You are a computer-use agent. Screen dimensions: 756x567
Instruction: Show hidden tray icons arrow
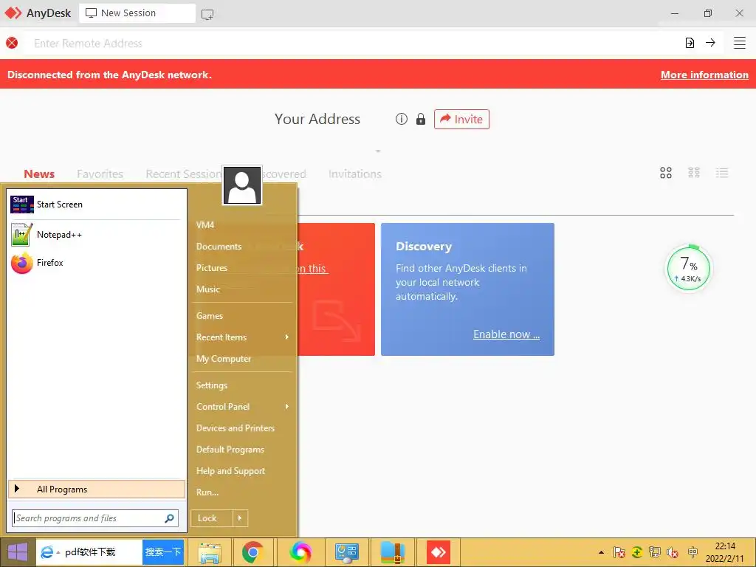(x=601, y=552)
